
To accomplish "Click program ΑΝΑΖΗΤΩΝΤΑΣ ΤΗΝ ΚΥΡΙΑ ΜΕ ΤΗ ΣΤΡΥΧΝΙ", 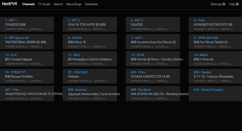I will point(34,94).
